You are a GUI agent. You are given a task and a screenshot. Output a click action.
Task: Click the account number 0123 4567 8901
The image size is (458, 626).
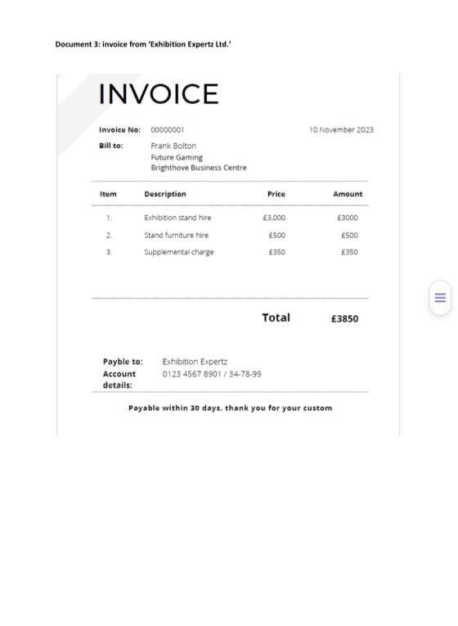click(x=191, y=374)
